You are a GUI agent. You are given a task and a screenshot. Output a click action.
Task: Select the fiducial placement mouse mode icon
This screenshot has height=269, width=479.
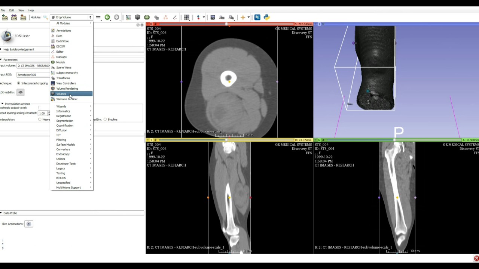198,17
